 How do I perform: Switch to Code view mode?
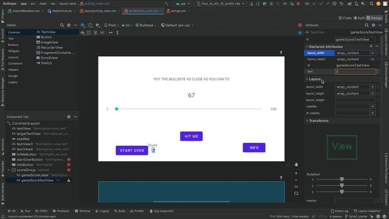345,18
